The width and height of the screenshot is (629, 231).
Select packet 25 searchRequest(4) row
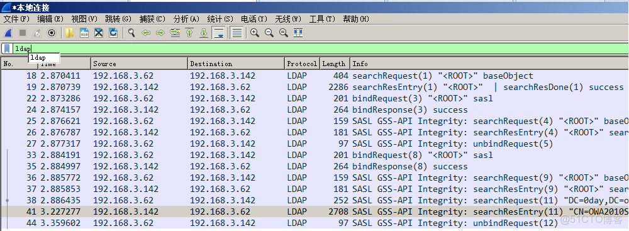click(314, 121)
